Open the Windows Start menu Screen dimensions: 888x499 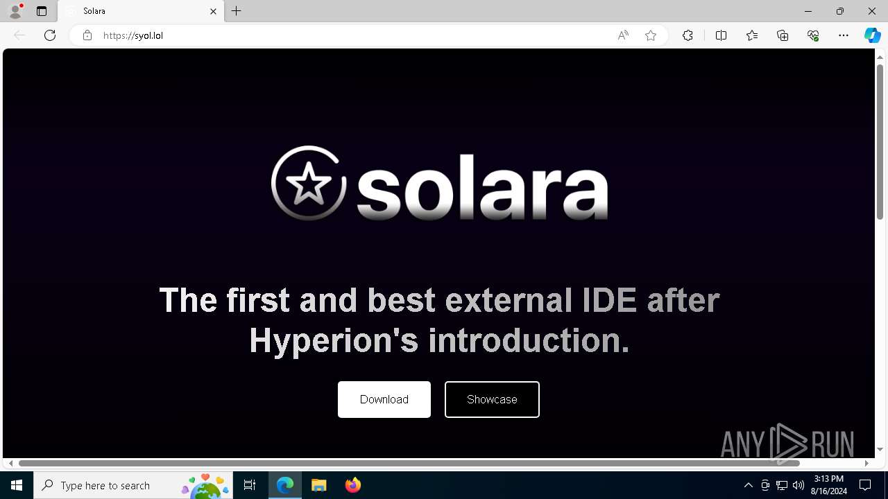coord(17,485)
